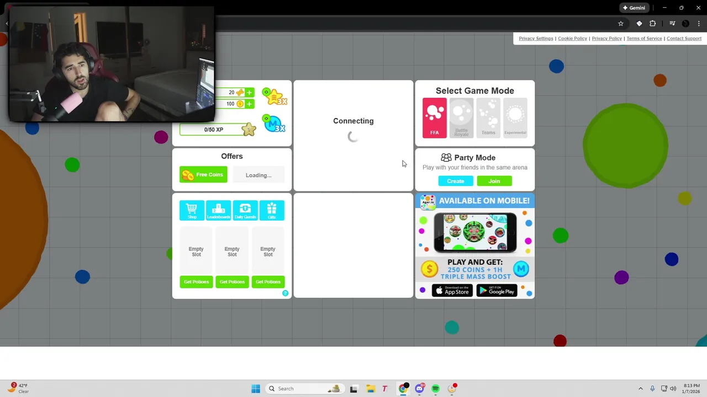
Task: Open the Leaderboards podium icon
Action: (218, 211)
